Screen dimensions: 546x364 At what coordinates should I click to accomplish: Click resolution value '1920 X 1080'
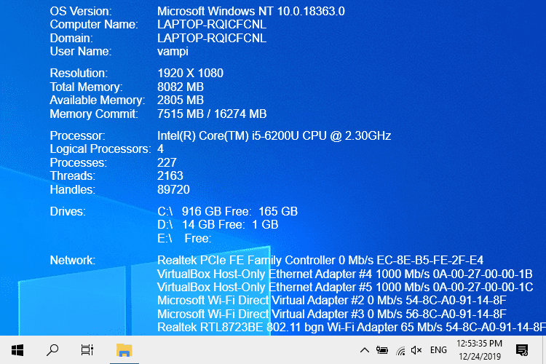point(190,73)
